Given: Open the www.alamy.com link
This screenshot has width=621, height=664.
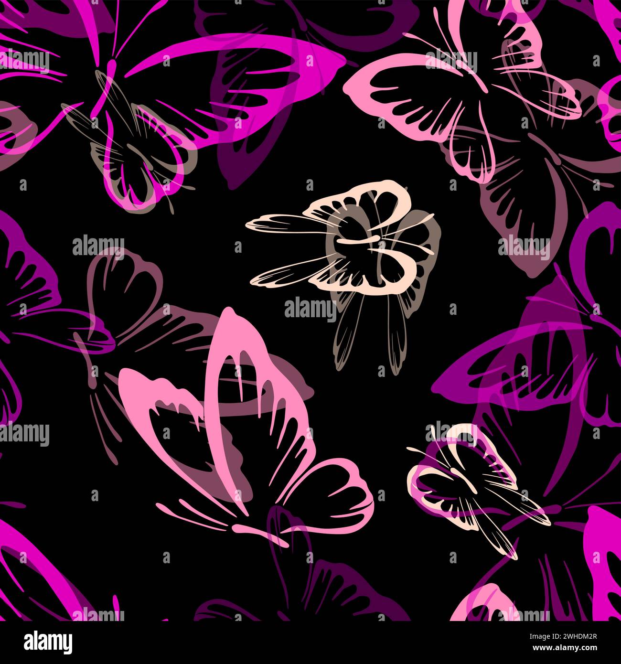Looking at the screenshot, I should pos(564,649).
